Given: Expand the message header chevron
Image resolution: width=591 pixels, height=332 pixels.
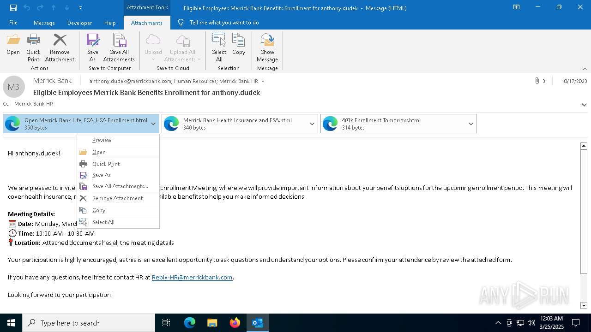Looking at the screenshot, I should click(x=584, y=105).
